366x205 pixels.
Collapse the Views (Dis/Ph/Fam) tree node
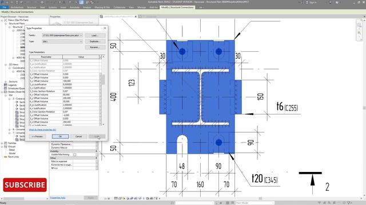2,20
